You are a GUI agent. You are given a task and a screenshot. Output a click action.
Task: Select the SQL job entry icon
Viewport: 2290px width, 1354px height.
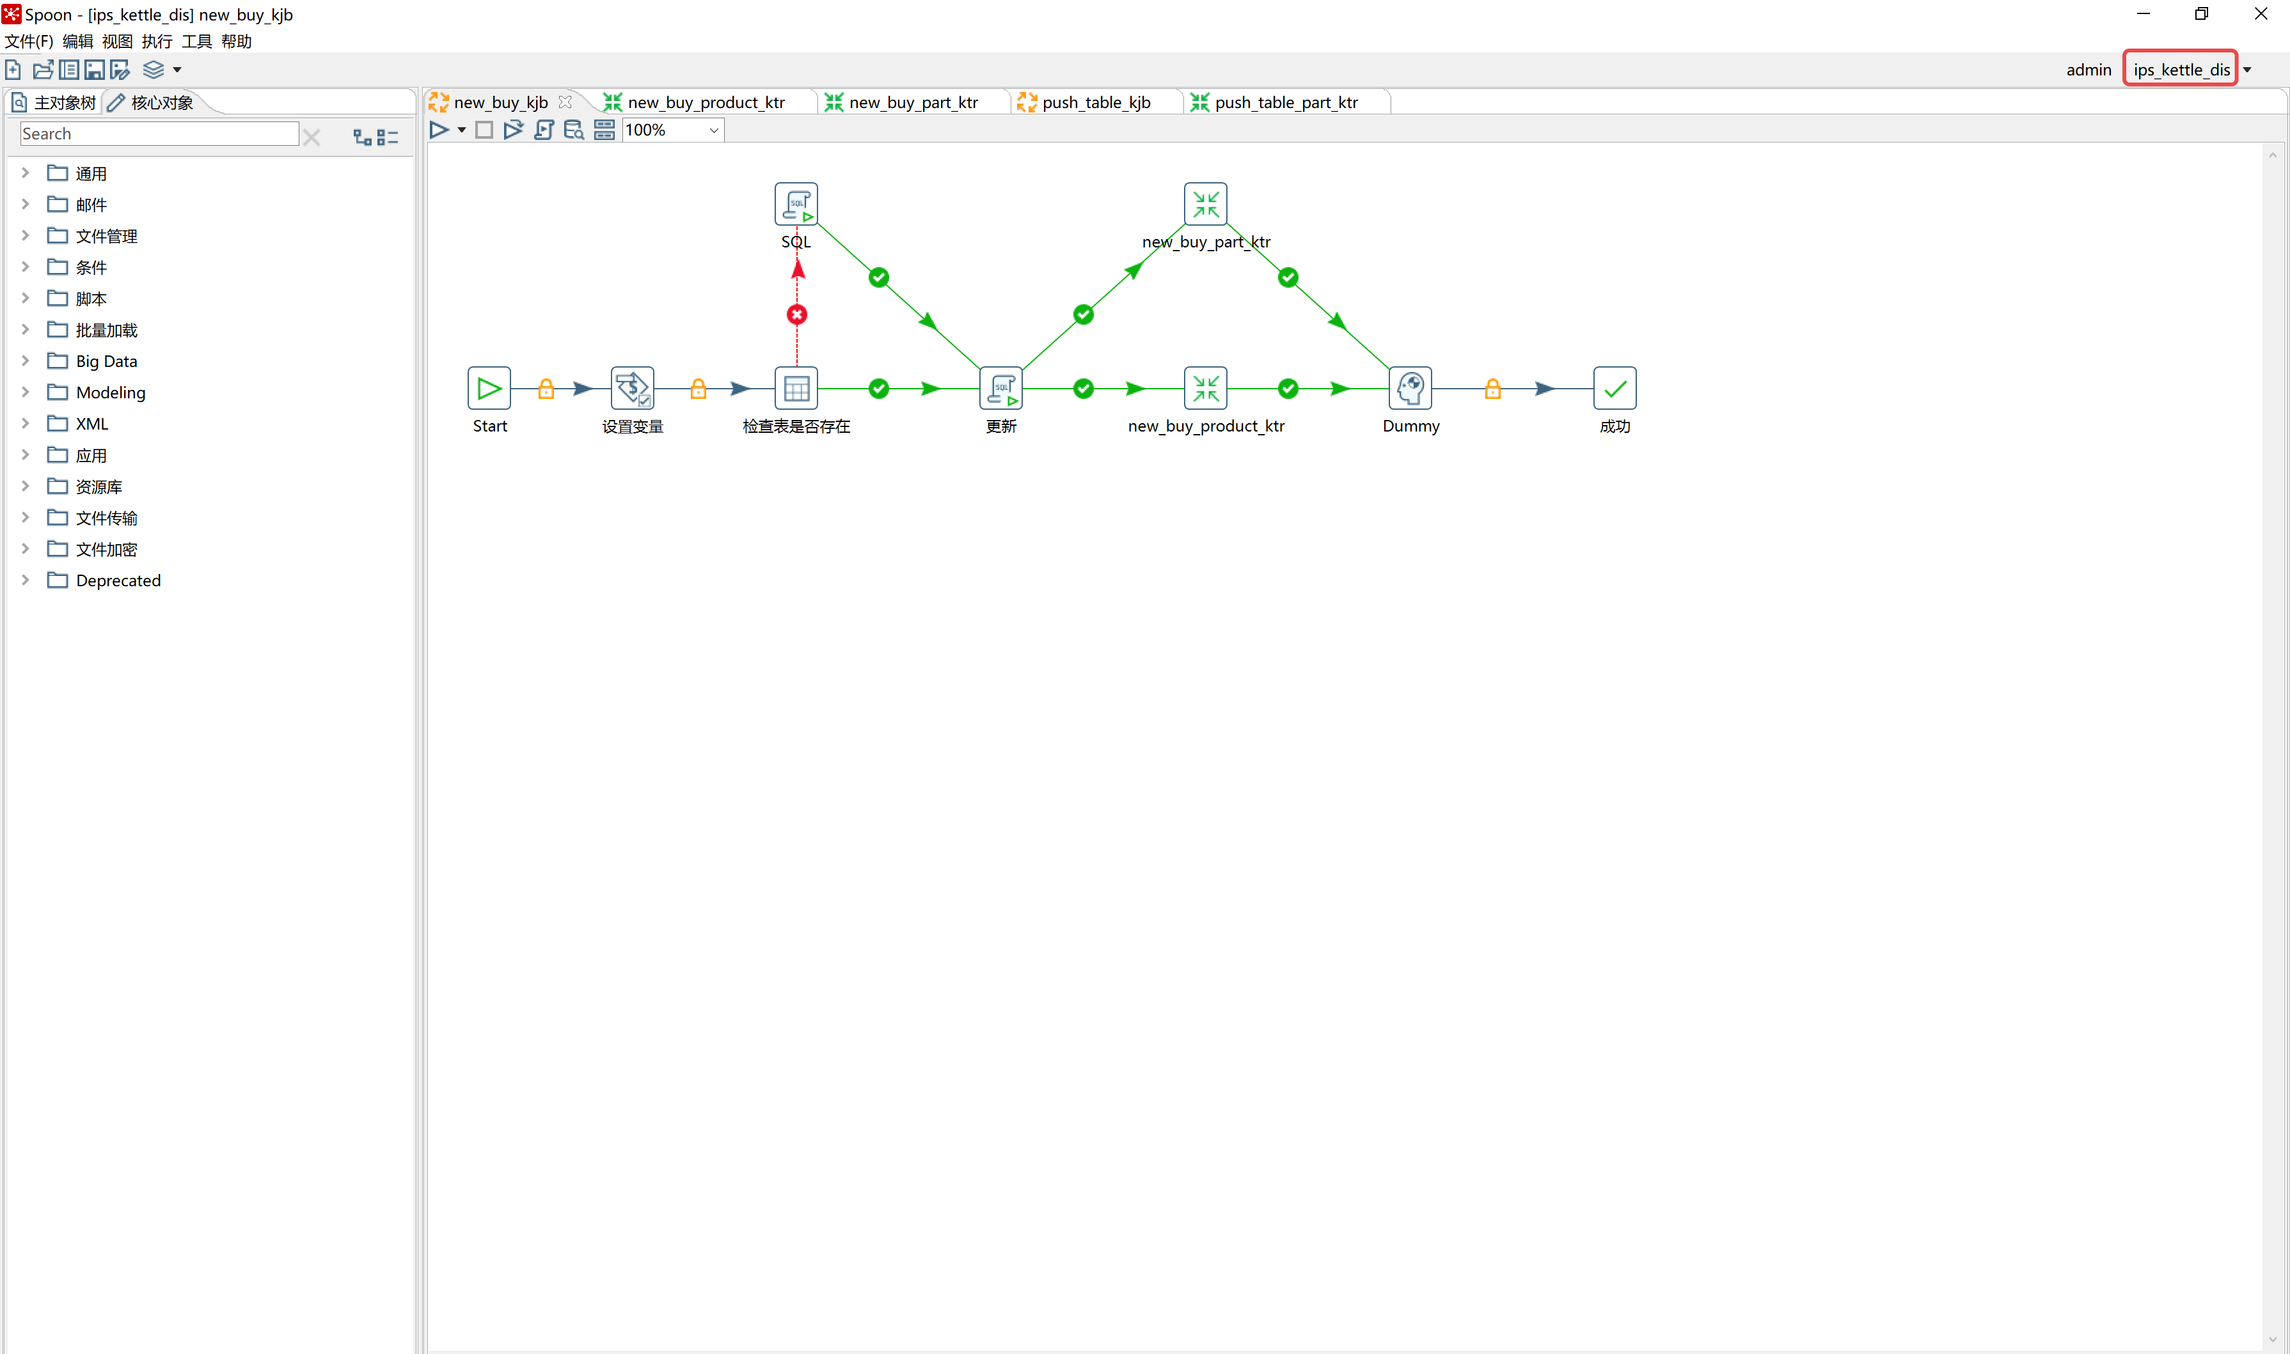[796, 203]
